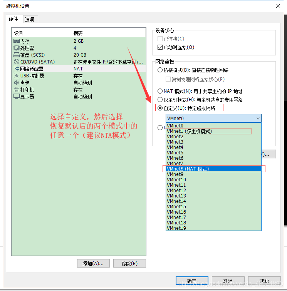Choose VMnet4 in the dropdown list
The height and width of the screenshot is (291, 287).
213,147
